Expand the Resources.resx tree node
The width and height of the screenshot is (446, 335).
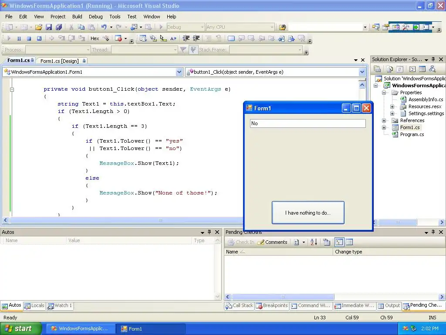tap(392, 106)
